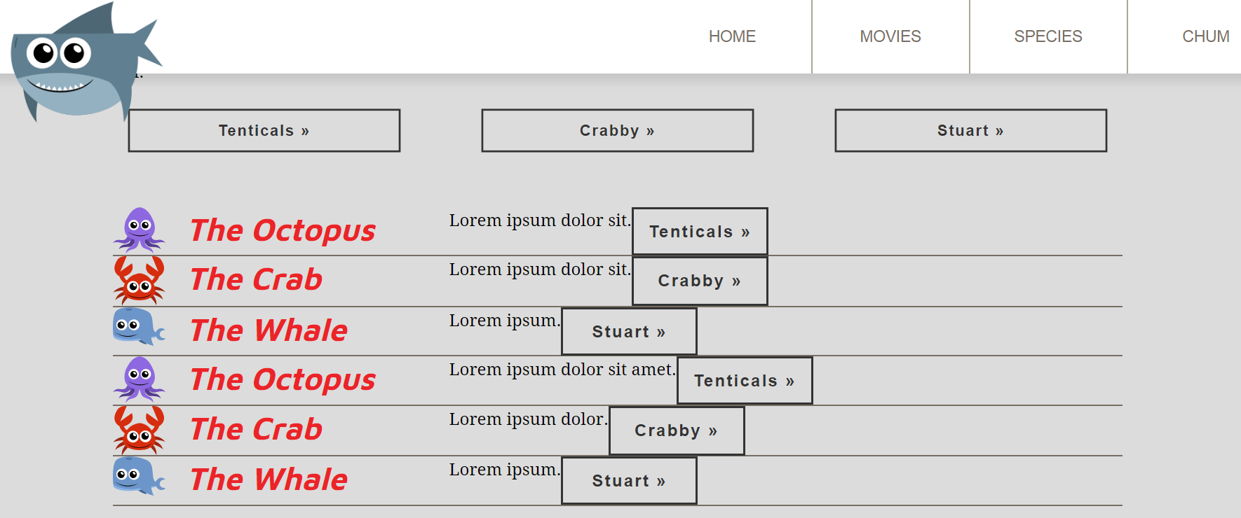Image resolution: width=1241 pixels, height=518 pixels.
Task: Click the crab icon in the second Crab row
Action: coord(140,430)
